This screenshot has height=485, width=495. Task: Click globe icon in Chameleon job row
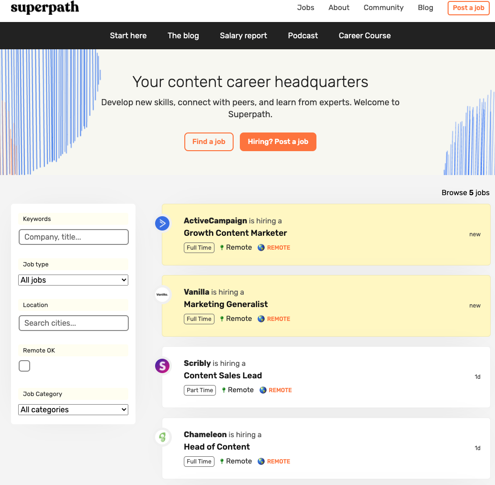click(261, 462)
